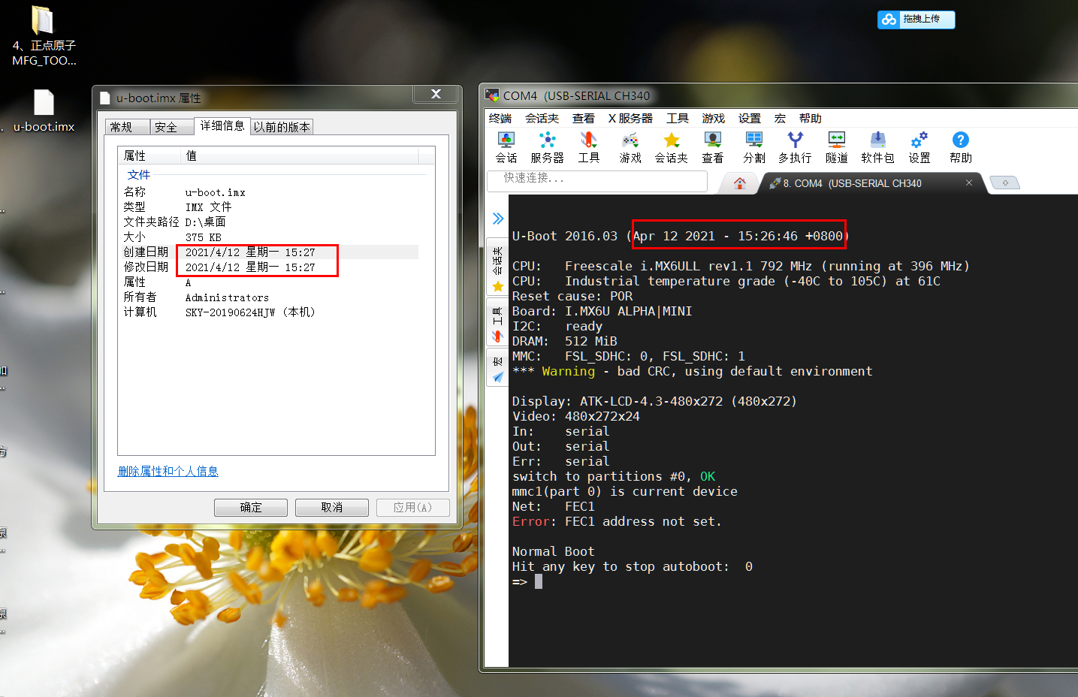
Task: Open the 会话 (session) toolbar icon
Action: pyautogui.click(x=507, y=146)
